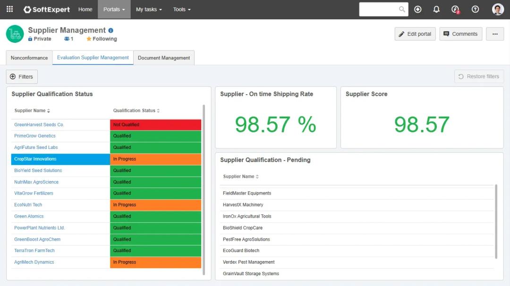Open the GreenHarvest Seeds Co. supplier link
This screenshot has height=286, width=510.
pyautogui.click(x=39, y=125)
